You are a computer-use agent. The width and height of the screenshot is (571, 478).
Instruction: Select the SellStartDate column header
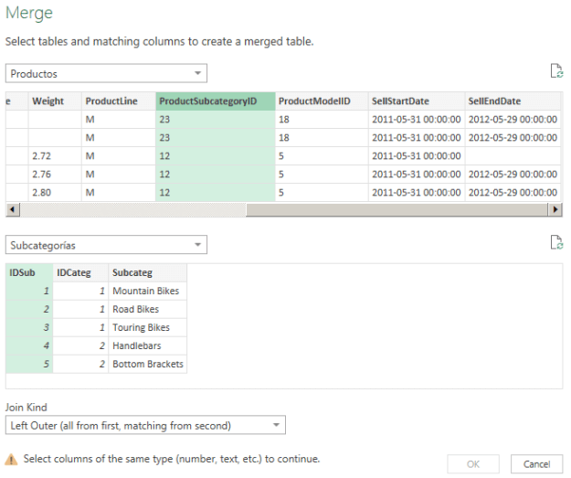pos(415,101)
